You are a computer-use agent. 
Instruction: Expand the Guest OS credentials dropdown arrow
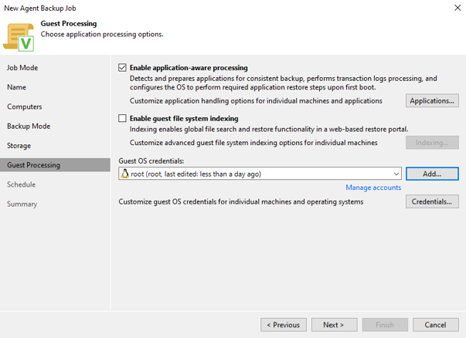pyautogui.click(x=396, y=174)
